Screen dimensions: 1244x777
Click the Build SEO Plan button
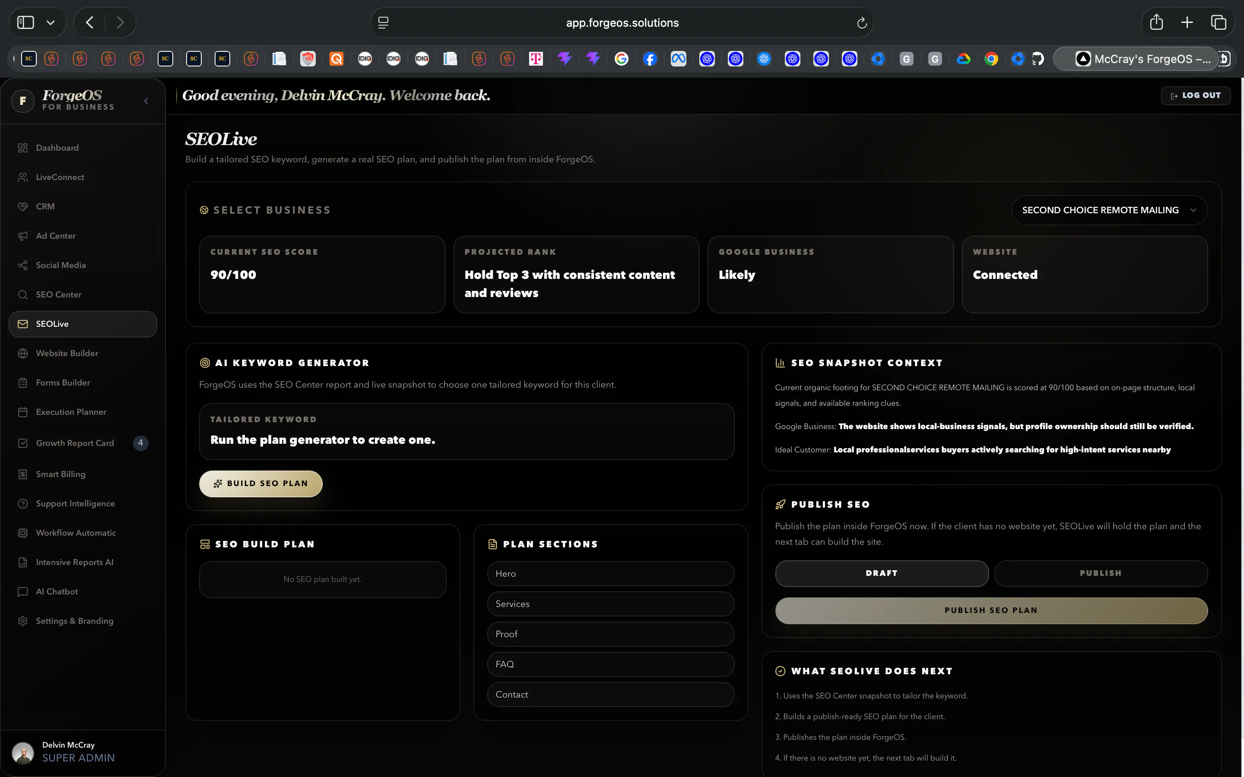click(x=260, y=483)
